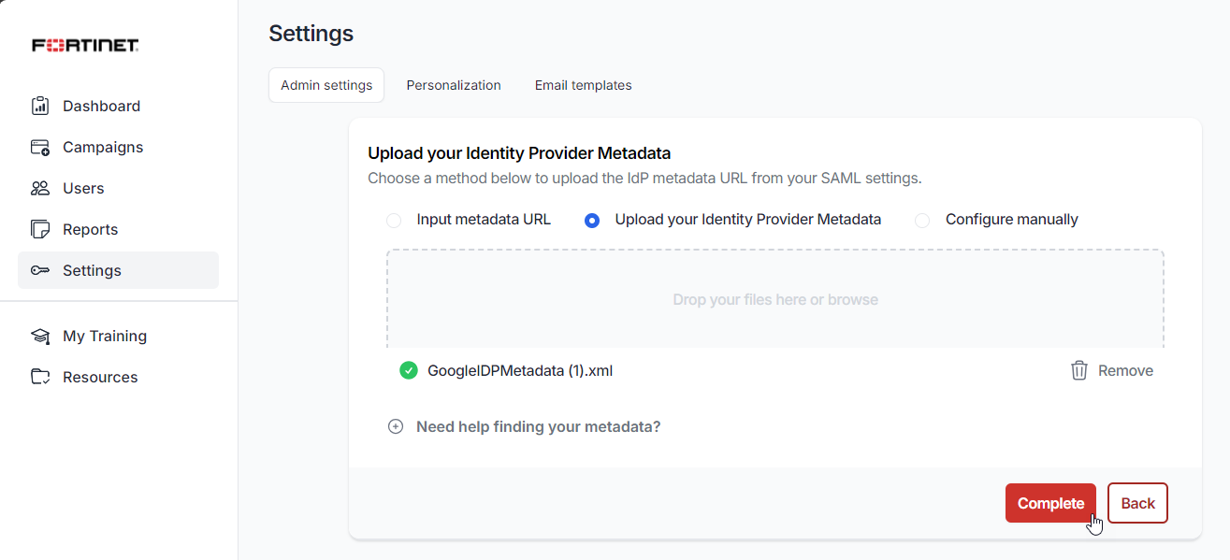The width and height of the screenshot is (1230, 560).
Task: Click the green checkmark next to GoogleIDPMetadata file
Action: coord(409,370)
